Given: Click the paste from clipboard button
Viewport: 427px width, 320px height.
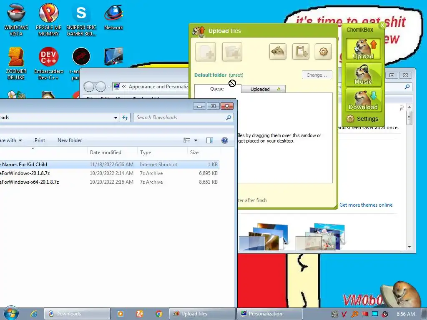Looking at the screenshot, I should click(x=301, y=51).
